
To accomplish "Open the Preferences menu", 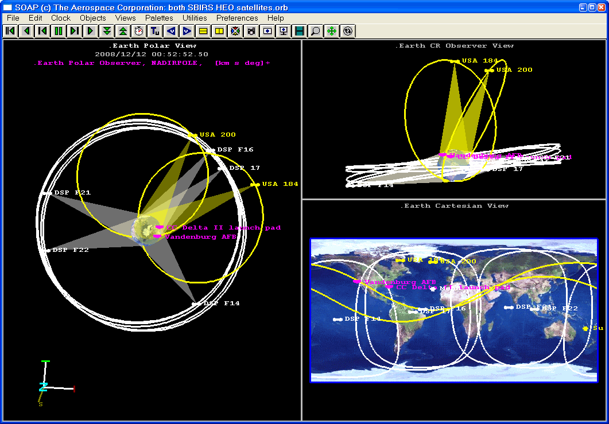I will (237, 18).
